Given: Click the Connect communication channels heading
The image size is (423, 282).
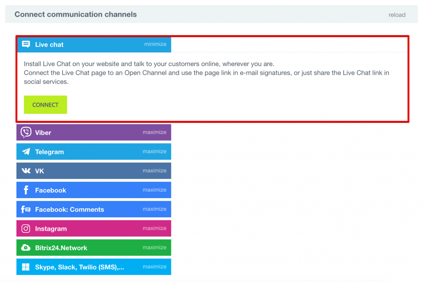Looking at the screenshot, I should 76,14.
